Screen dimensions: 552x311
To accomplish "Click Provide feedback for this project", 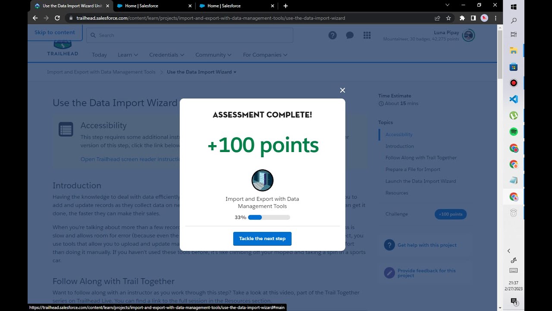I will click(x=427, y=273).
